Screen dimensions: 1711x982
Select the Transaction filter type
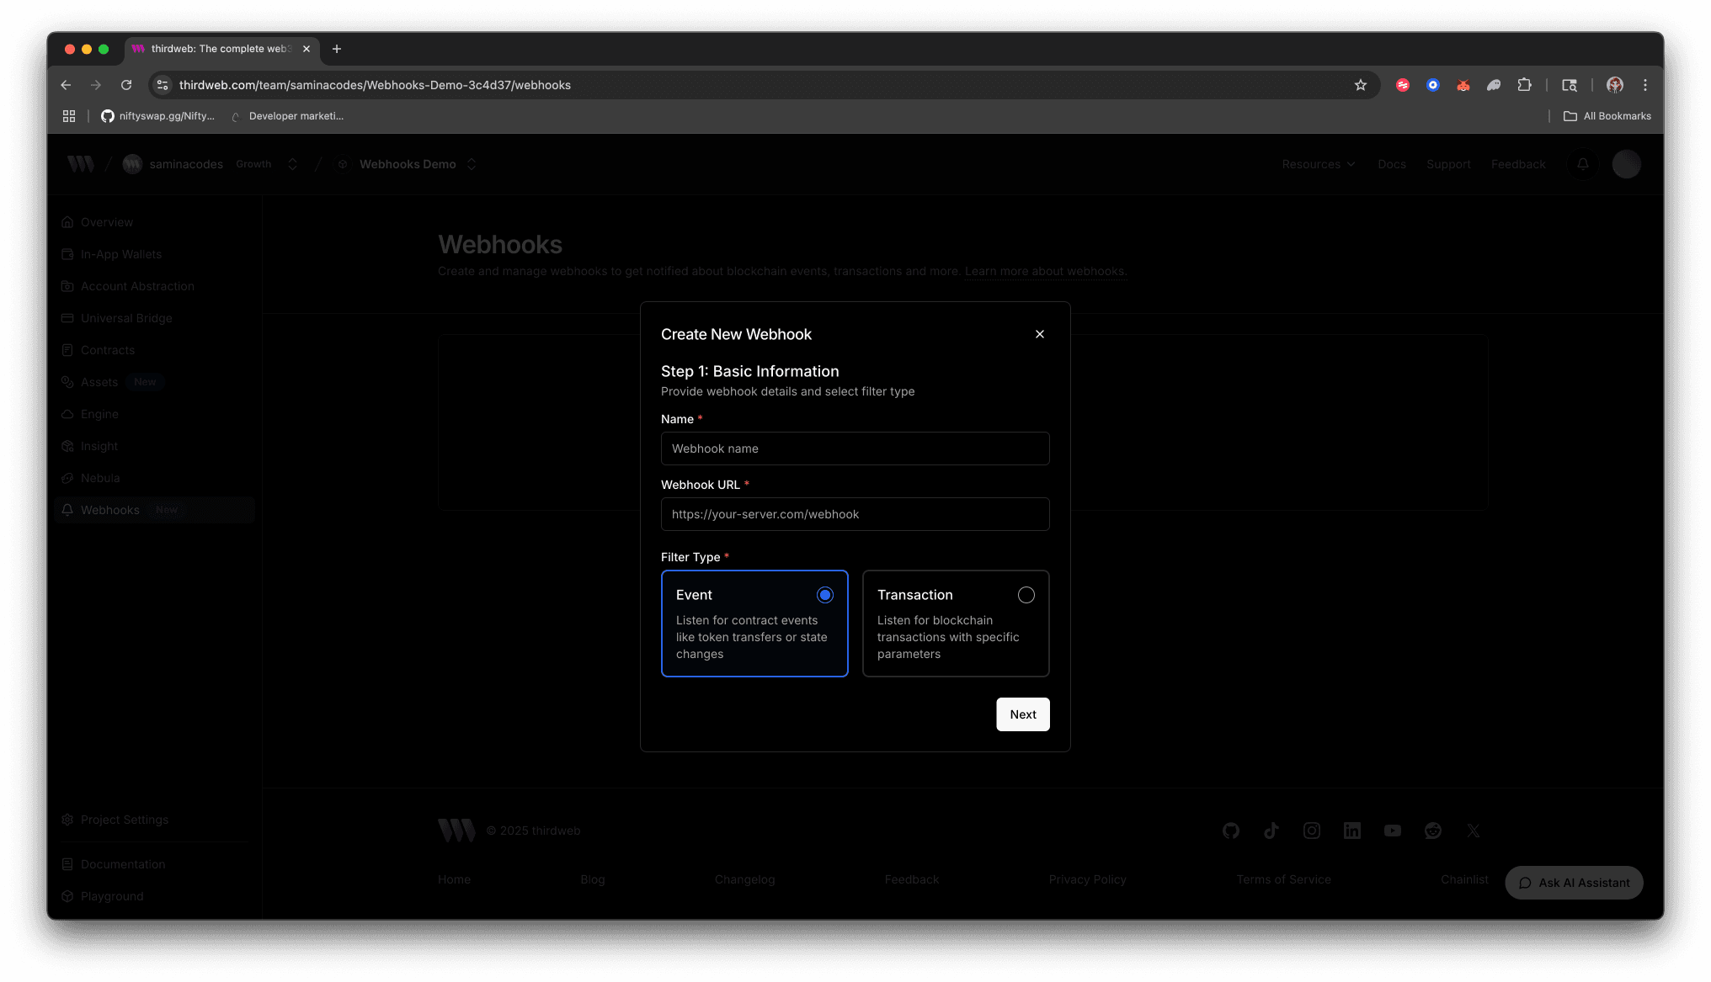(x=956, y=624)
